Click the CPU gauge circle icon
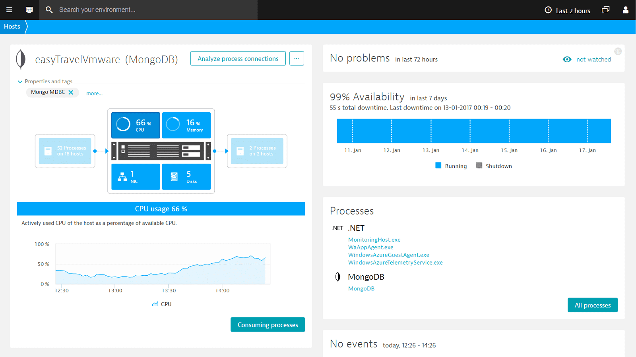The height and width of the screenshot is (357, 636). 123,124
